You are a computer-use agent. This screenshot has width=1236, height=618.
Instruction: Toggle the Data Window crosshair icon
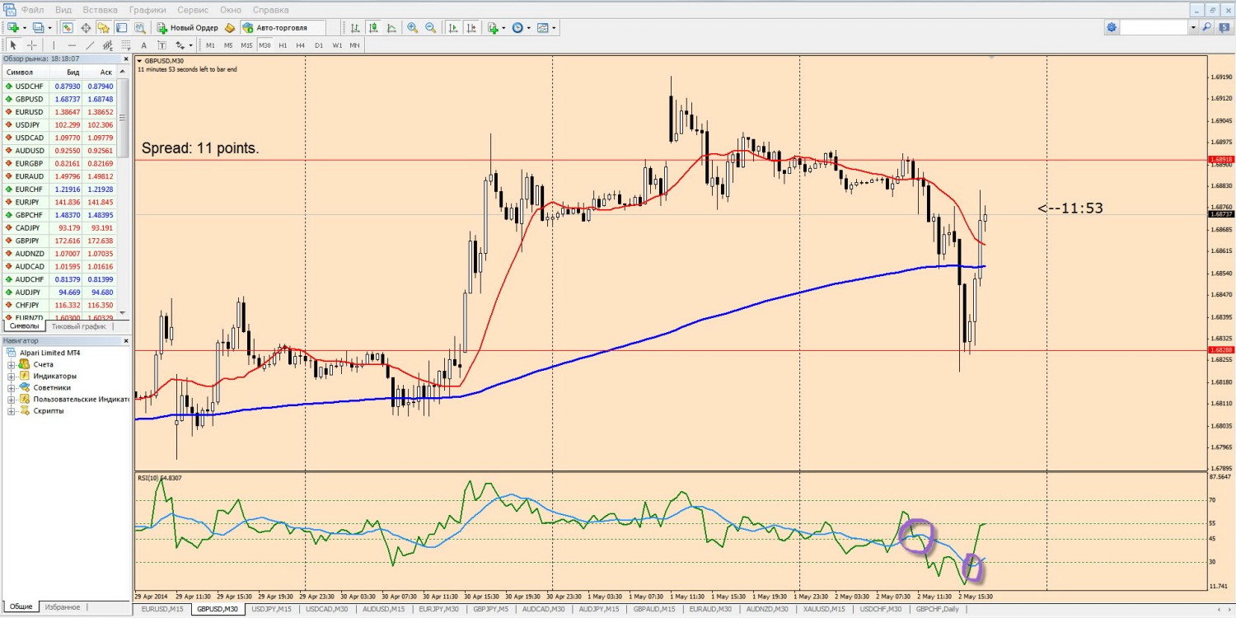[x=86, y=27]
